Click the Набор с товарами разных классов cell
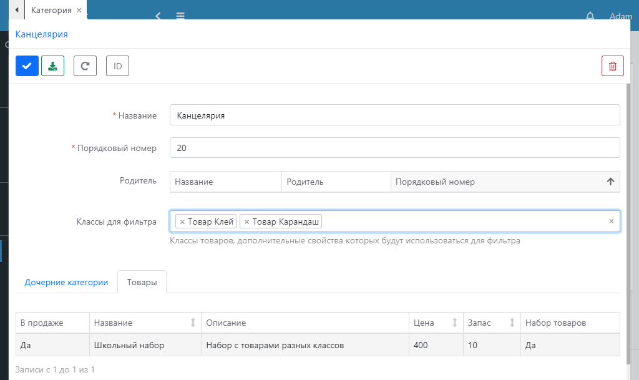The height and width of the screenshot is (380, 639). 305,345
